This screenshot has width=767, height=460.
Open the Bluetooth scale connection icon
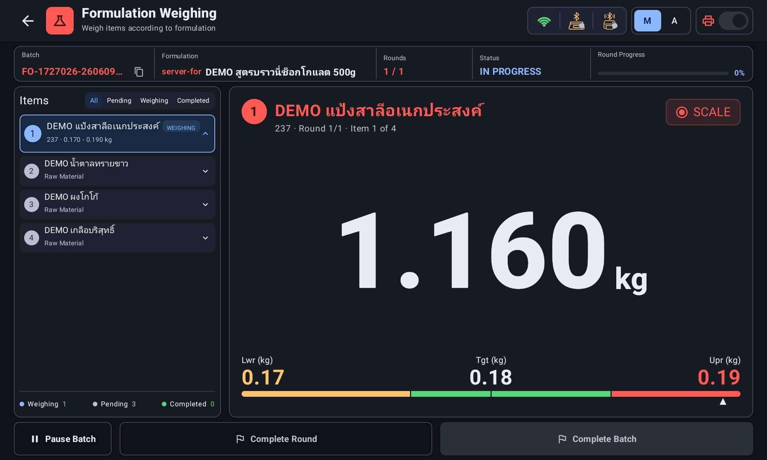click(x=576, y=21)
